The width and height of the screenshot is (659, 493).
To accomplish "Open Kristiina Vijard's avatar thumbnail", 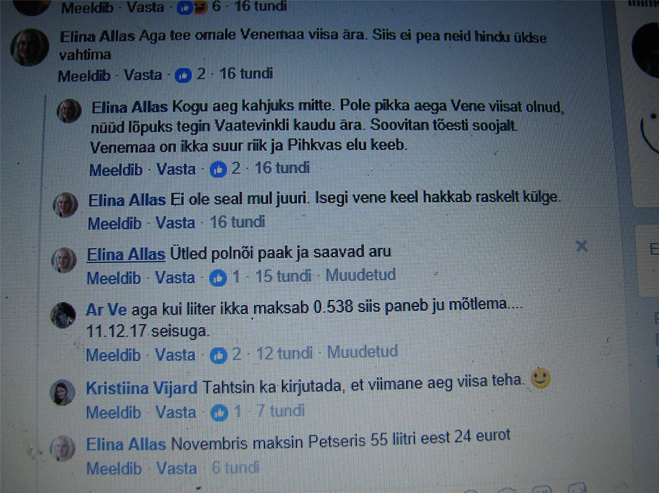I will tap(62, 393).
